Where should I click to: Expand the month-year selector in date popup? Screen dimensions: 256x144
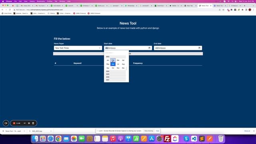(x=109, y=53)
